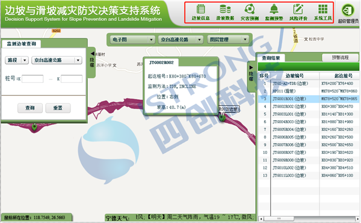Hide the right results panel with 隐藏 toggle
361x223 pixels.
pyautogui.click(x=251, y=73)
